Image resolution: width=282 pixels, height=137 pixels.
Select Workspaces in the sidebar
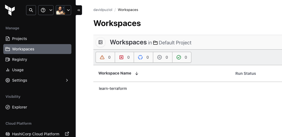click(23, 49)
